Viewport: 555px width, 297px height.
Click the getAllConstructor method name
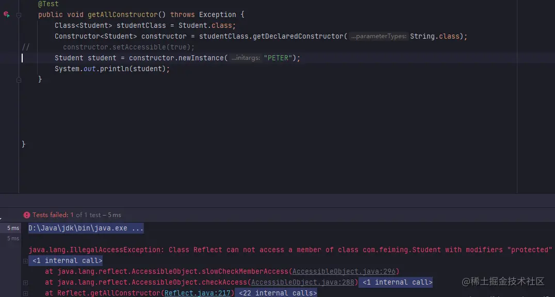(122, 14)
